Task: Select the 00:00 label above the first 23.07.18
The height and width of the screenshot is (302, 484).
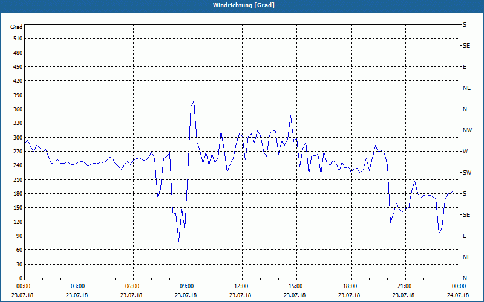Action: tap(24, 286)
